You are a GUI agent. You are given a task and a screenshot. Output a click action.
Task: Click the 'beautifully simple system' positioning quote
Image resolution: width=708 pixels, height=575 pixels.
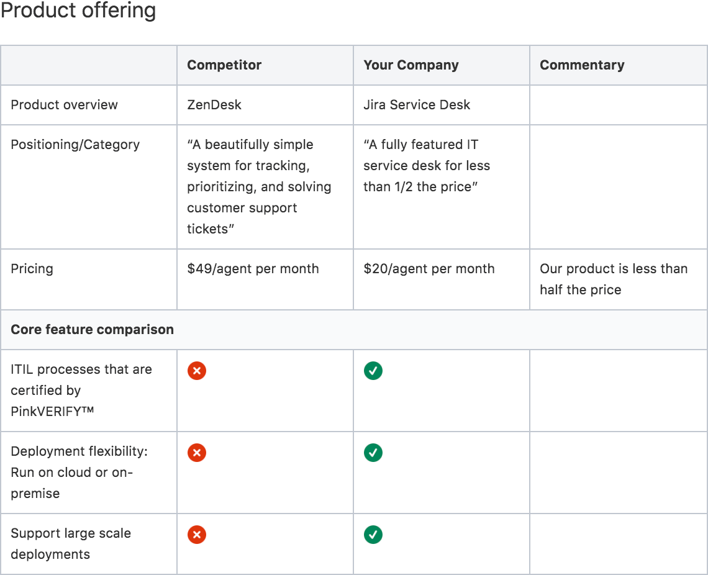259,187
